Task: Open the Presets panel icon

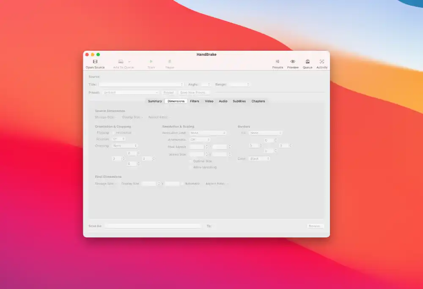Action: [x=277, y=62]
